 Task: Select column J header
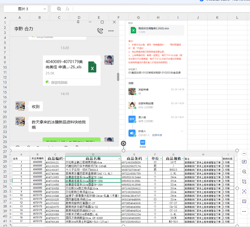[198, 17]
